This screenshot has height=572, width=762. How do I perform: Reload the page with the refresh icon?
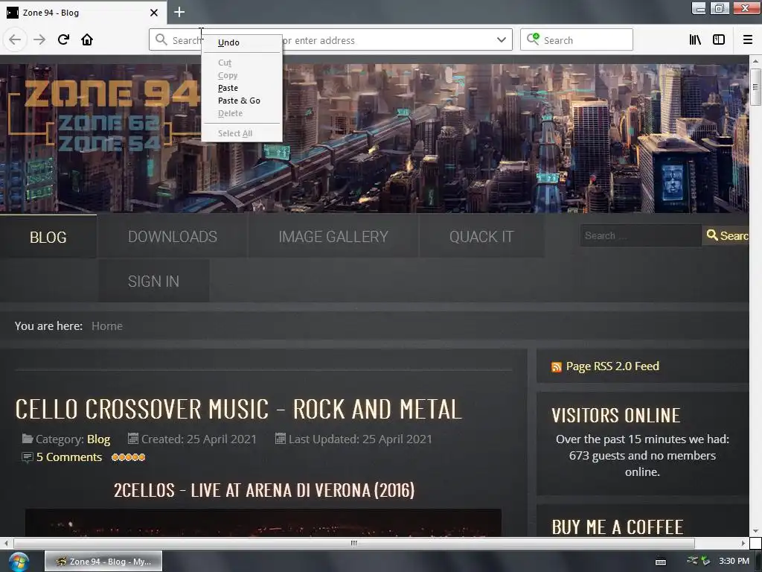tap(63, 39)
